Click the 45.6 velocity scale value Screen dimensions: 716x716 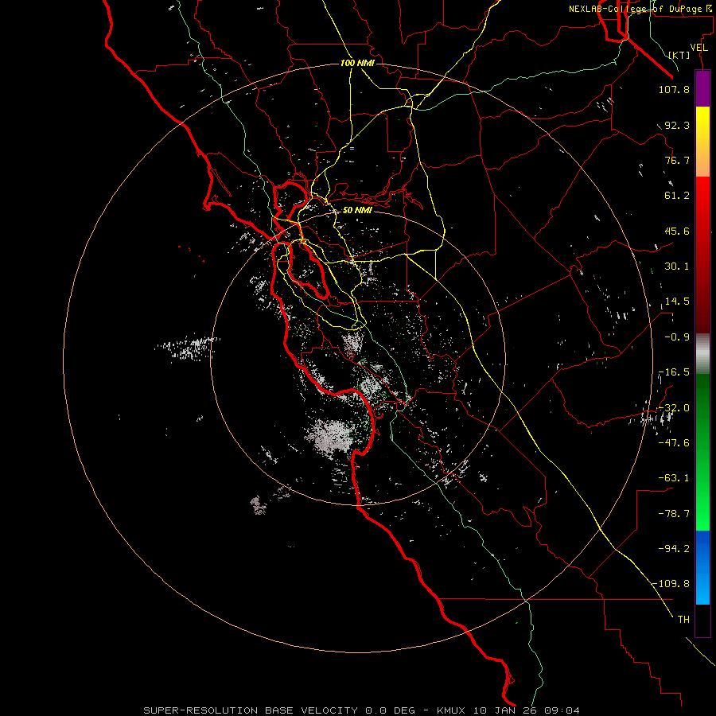pyautogui.click(x=677, y=231)
